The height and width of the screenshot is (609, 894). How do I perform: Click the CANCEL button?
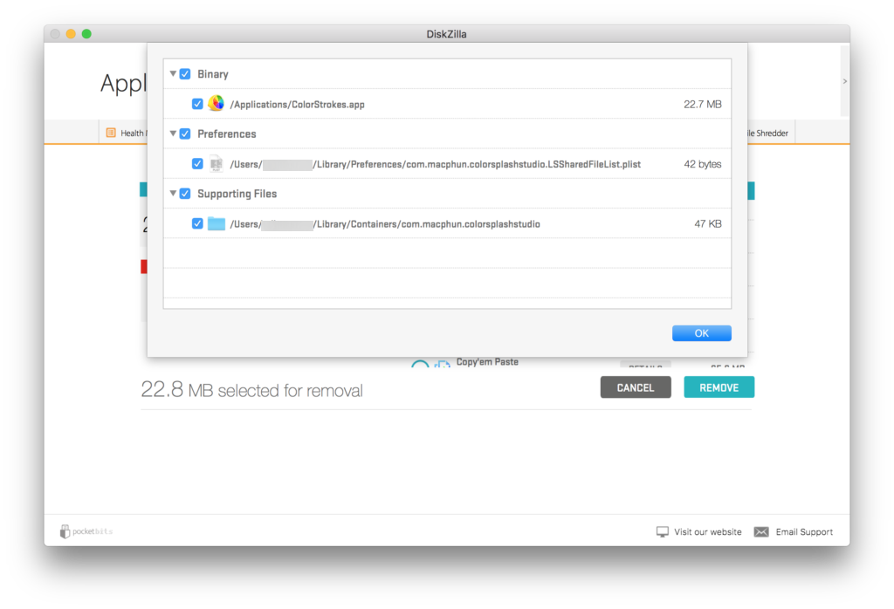click(x=636, y=387)
